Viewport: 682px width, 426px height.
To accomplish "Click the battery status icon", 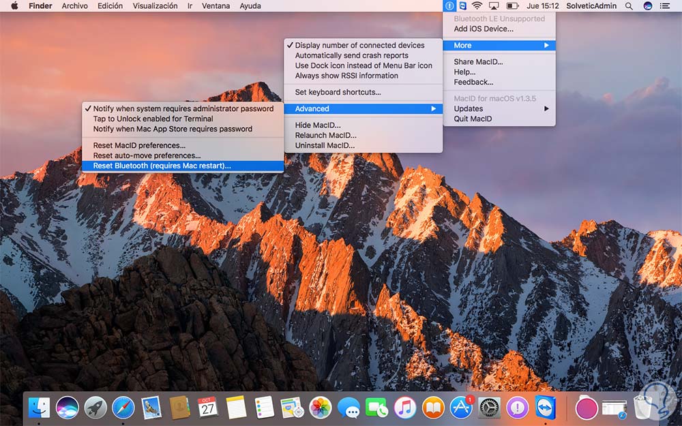I will (512, 5).
